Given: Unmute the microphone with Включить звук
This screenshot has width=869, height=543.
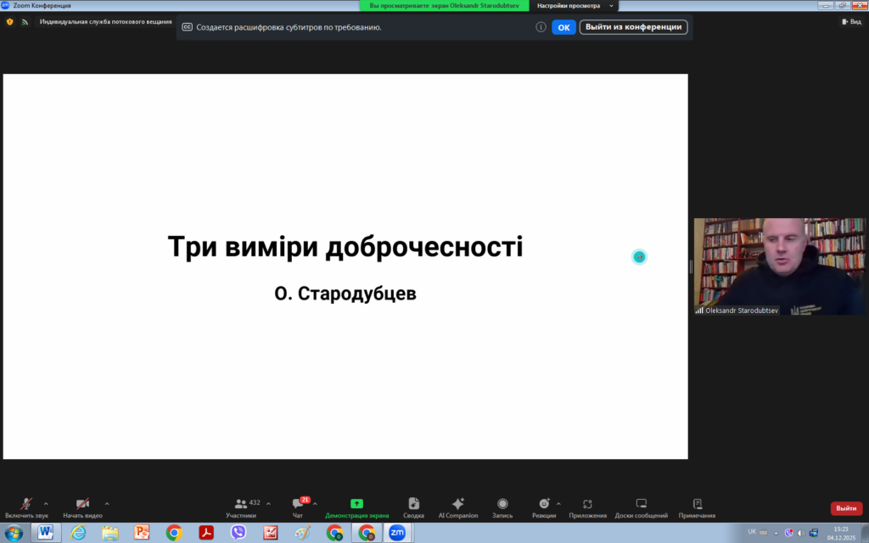Looking at the screenshot, I should pos(26,507).
